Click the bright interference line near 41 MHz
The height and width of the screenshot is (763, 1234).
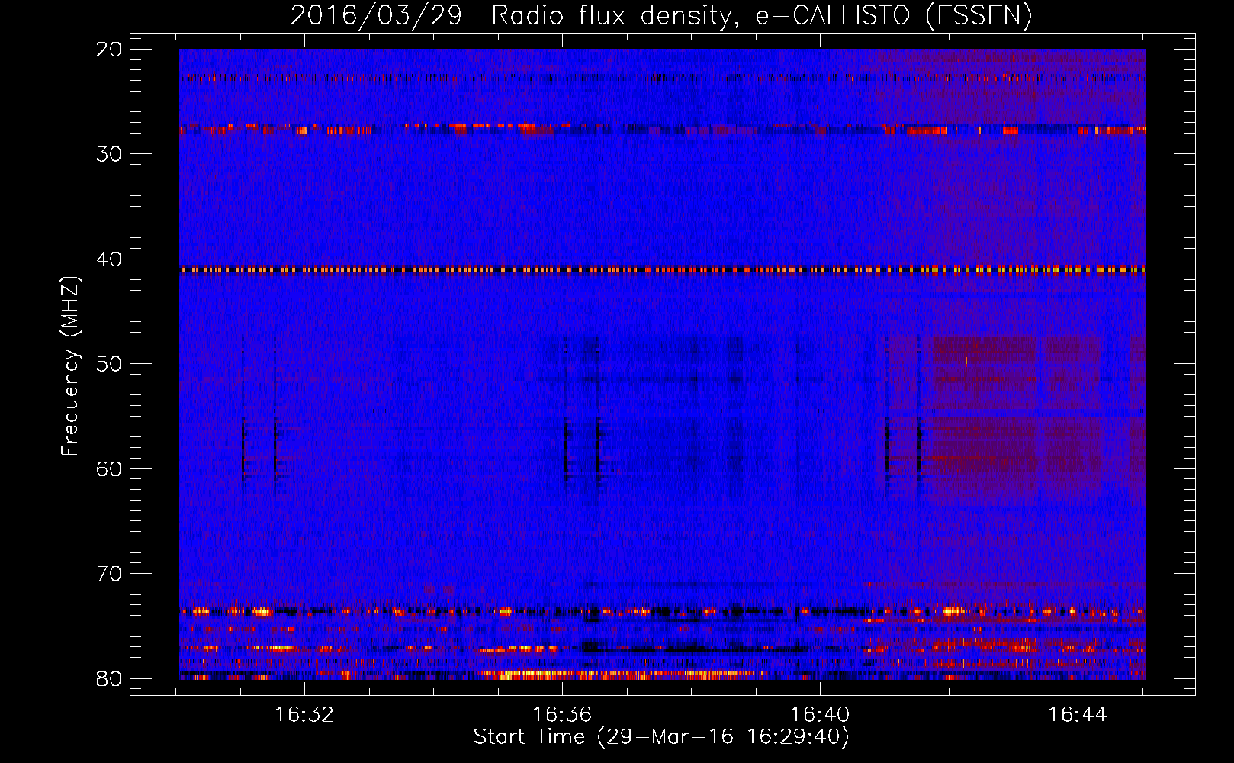pos(662,269)
